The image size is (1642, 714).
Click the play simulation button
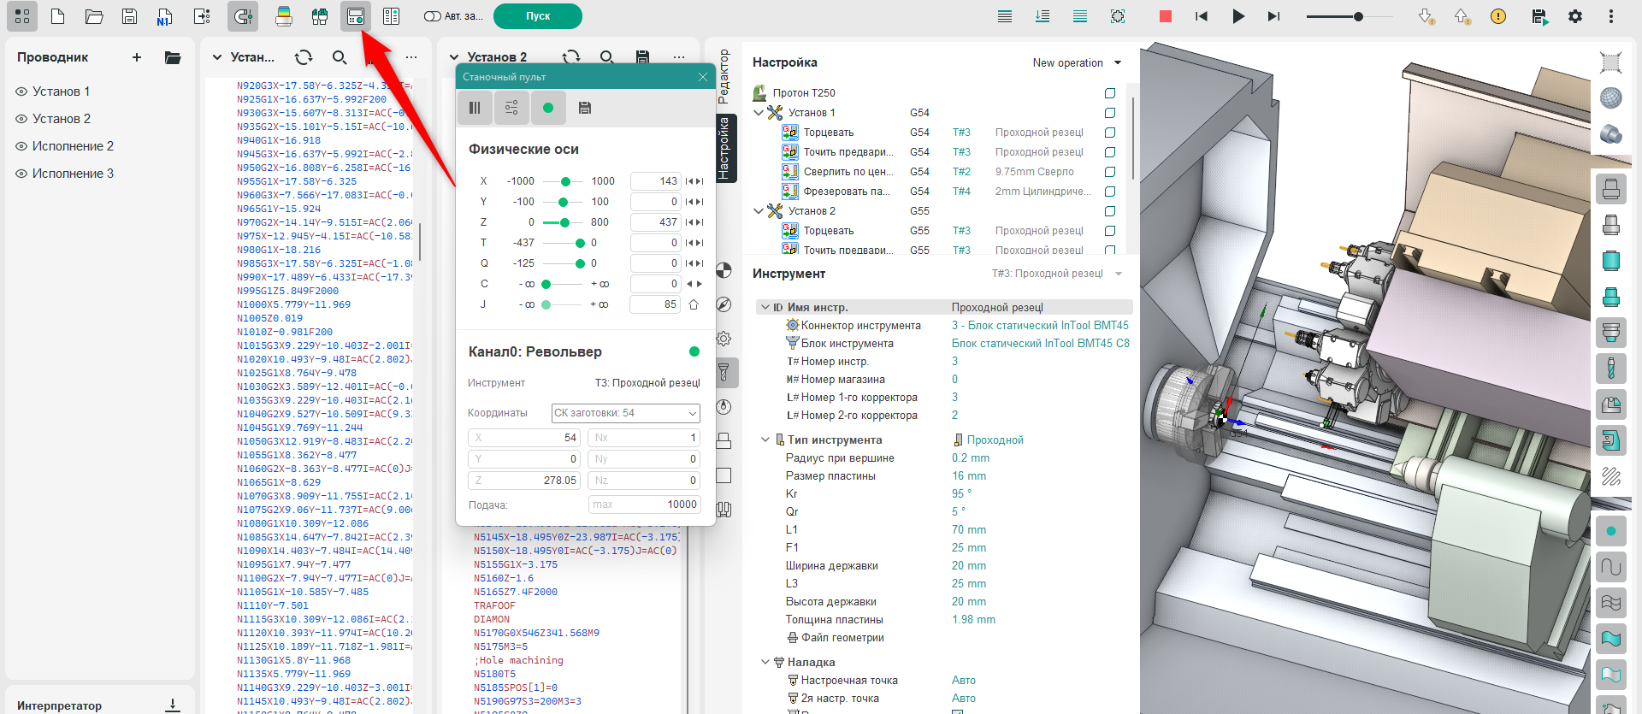tap(1237, 16)
